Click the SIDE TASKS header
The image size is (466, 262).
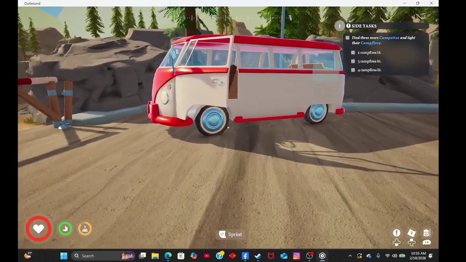click(364, 26)
